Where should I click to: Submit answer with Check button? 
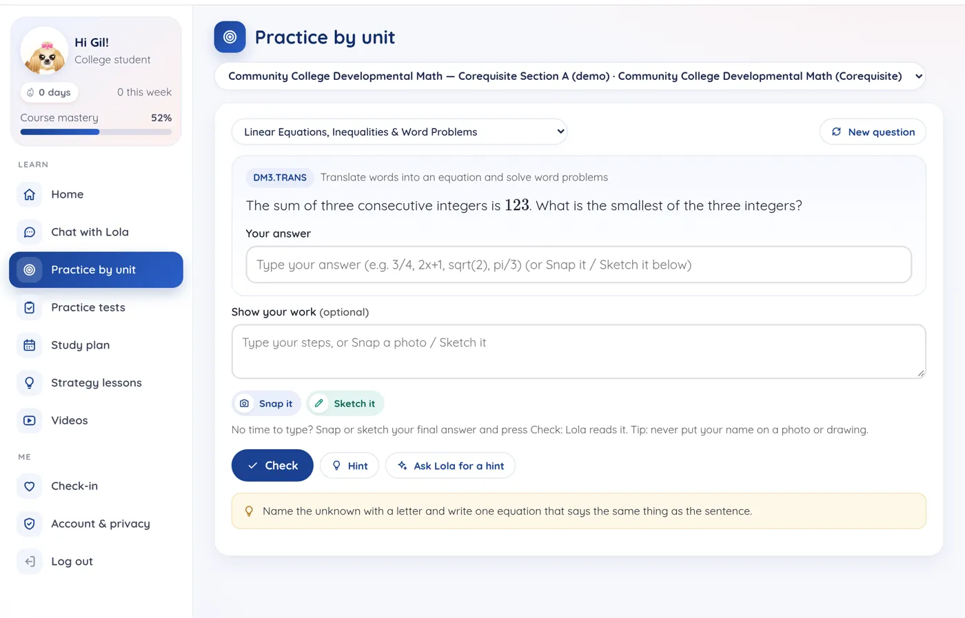pyautogui.click(x=272, y=466)
